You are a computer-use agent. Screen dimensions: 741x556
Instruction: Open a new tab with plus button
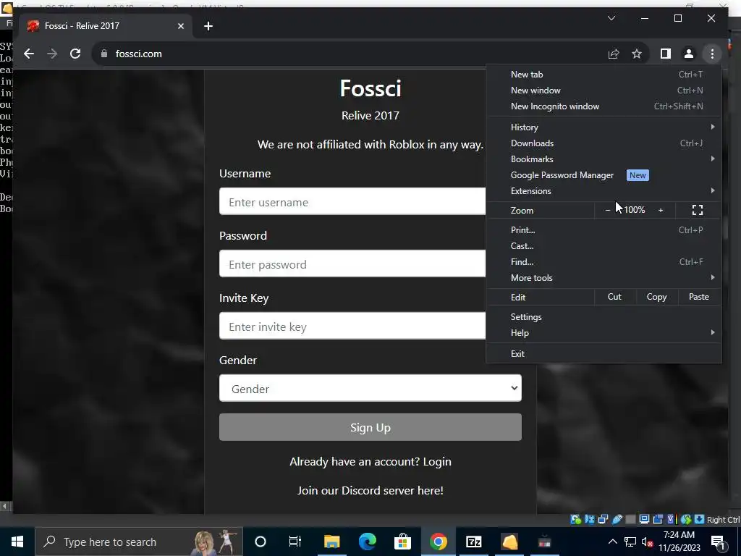(208, 26)
